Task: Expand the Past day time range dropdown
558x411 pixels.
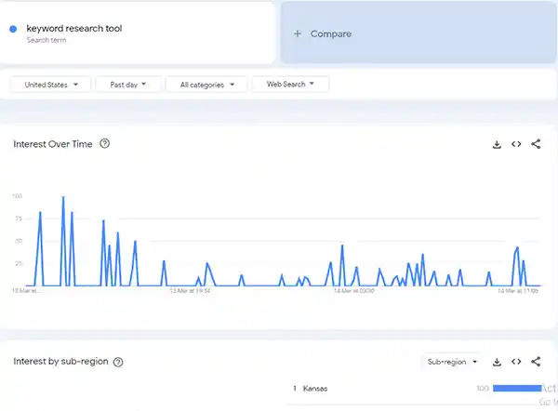Action: [x=128, y=85]
